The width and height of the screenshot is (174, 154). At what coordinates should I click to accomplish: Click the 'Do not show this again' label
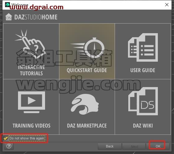(x=27, y=138)
